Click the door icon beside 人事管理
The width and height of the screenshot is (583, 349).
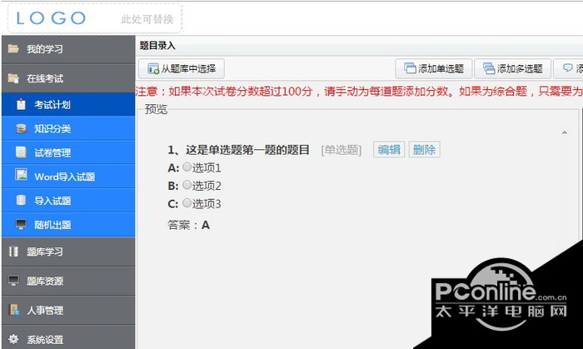pos(14,310)
